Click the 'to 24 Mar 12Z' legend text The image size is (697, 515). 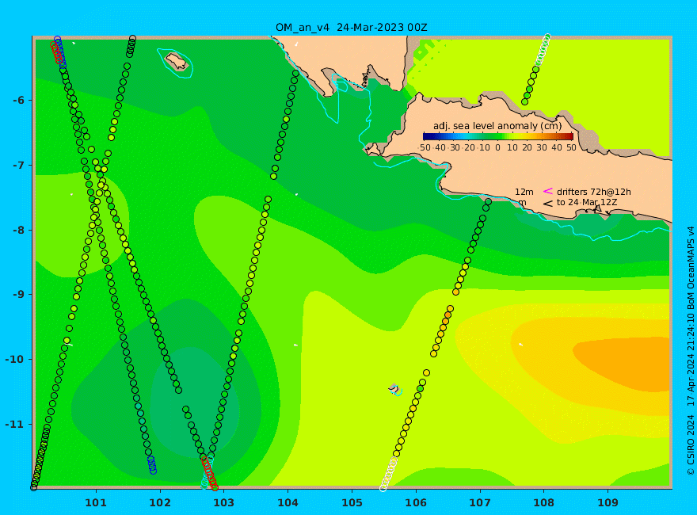[x=587, y=202]
